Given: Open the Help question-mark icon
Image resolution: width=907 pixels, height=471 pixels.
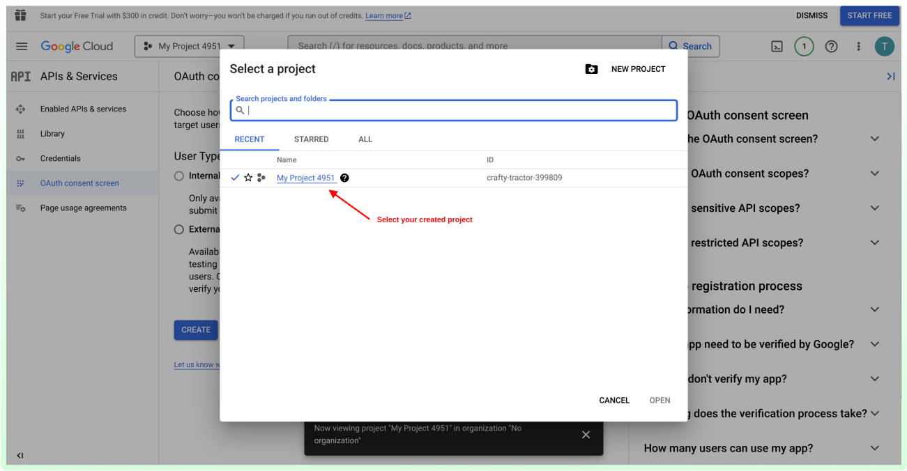Looking at the screenshot, I should [831, 46].
